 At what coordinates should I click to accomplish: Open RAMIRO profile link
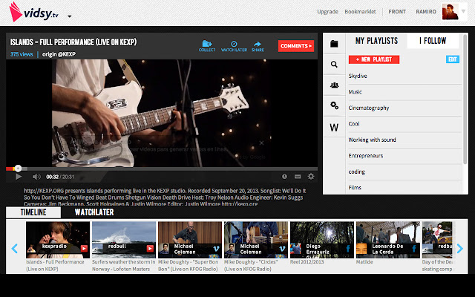tap(425, 12)
